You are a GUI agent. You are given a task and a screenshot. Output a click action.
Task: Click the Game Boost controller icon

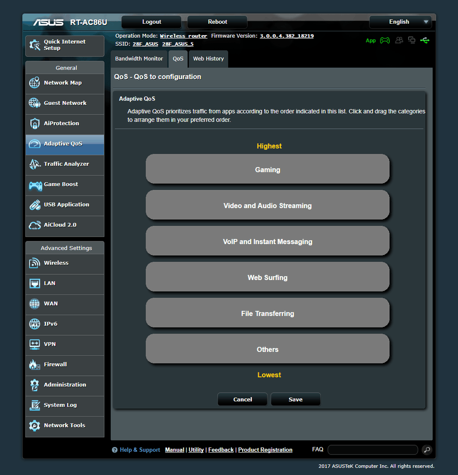[35, 185]
